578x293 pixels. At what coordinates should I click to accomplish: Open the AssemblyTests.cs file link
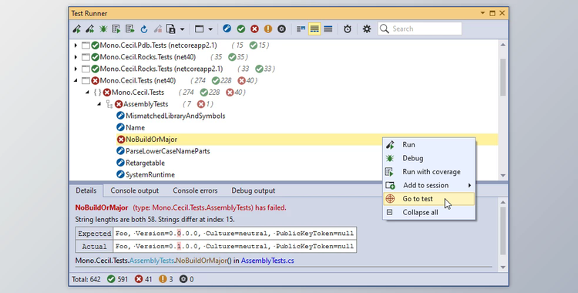pos(267,261)
